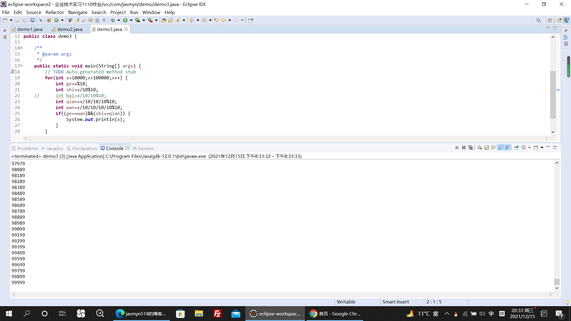Click the Pin Console icon
571x321 pixels.
click(x=516, y=148)
